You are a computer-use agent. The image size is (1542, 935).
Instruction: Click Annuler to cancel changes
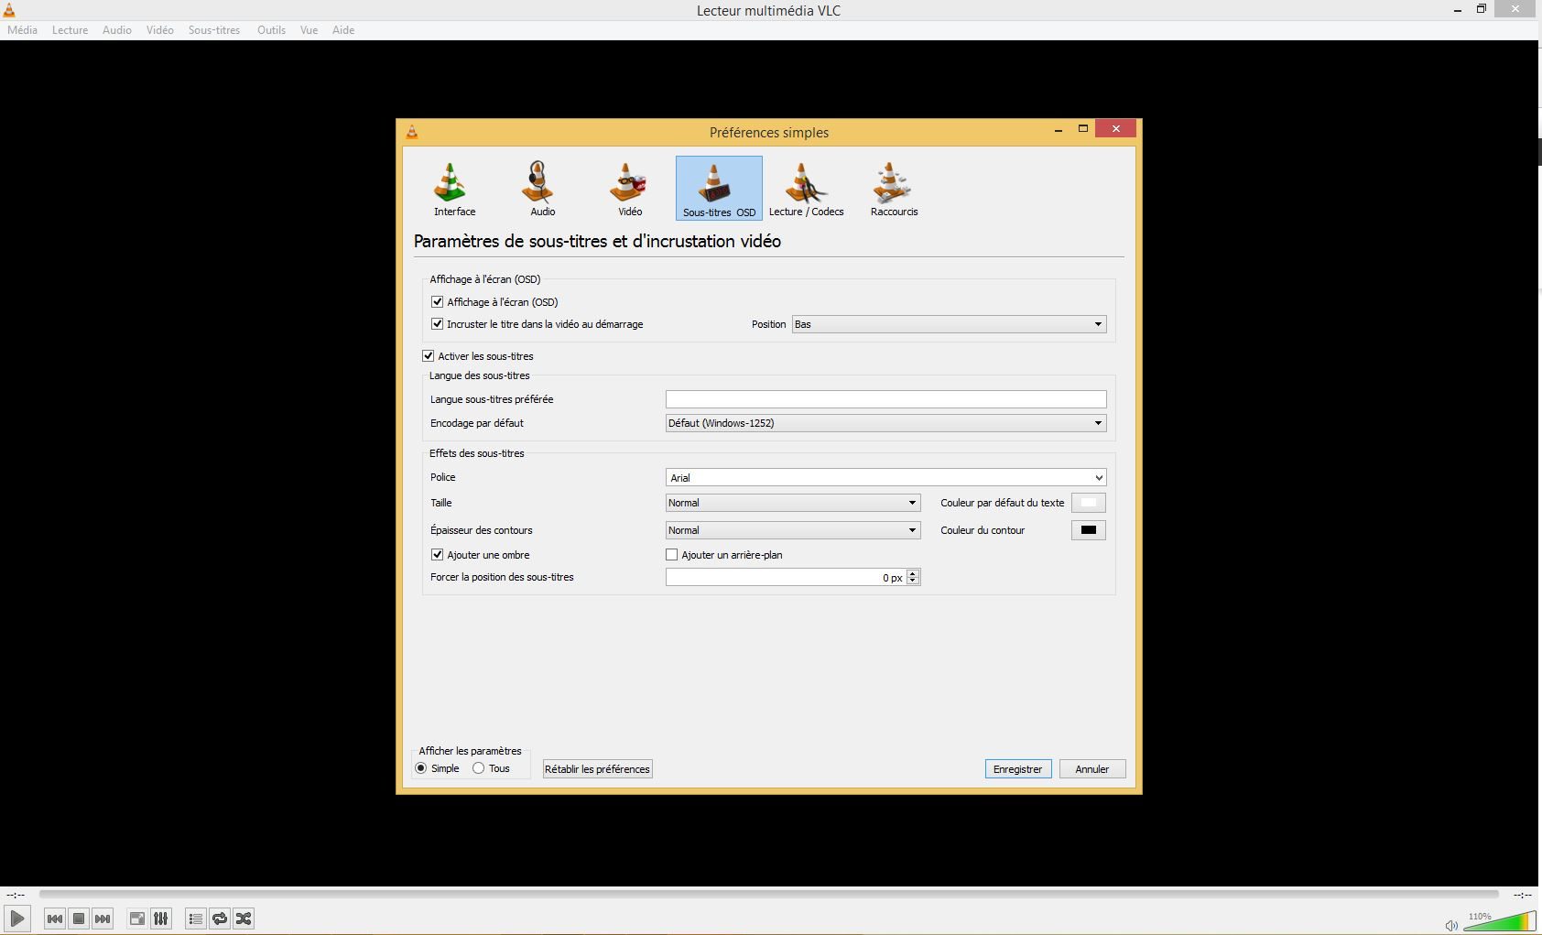1092,769
